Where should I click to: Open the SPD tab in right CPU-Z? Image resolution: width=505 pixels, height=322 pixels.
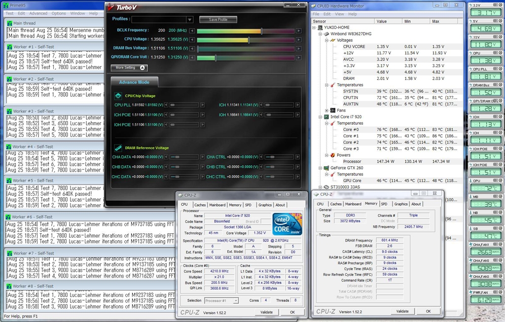pyautogui.click(x=384, y=204)
